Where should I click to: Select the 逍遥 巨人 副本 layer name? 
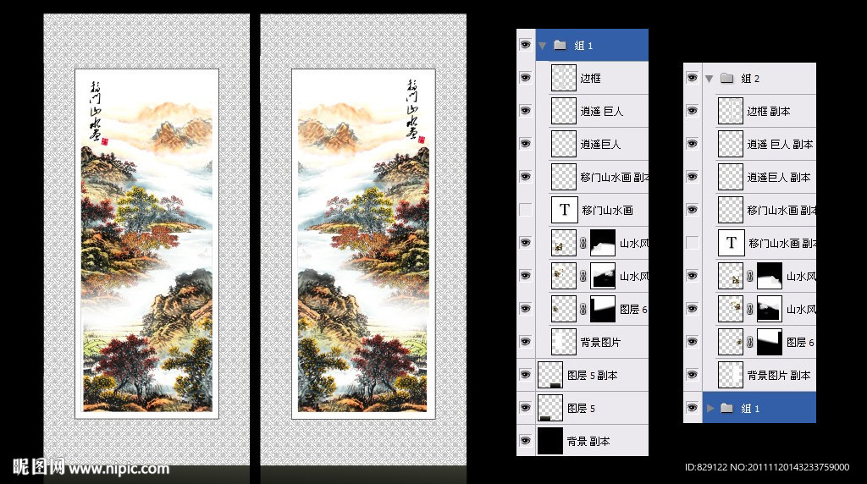(780, 144)
